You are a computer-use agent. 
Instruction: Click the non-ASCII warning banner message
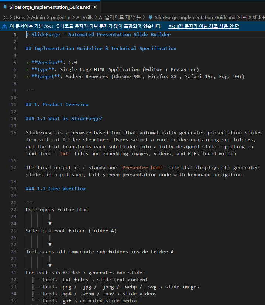pos(86,26)
